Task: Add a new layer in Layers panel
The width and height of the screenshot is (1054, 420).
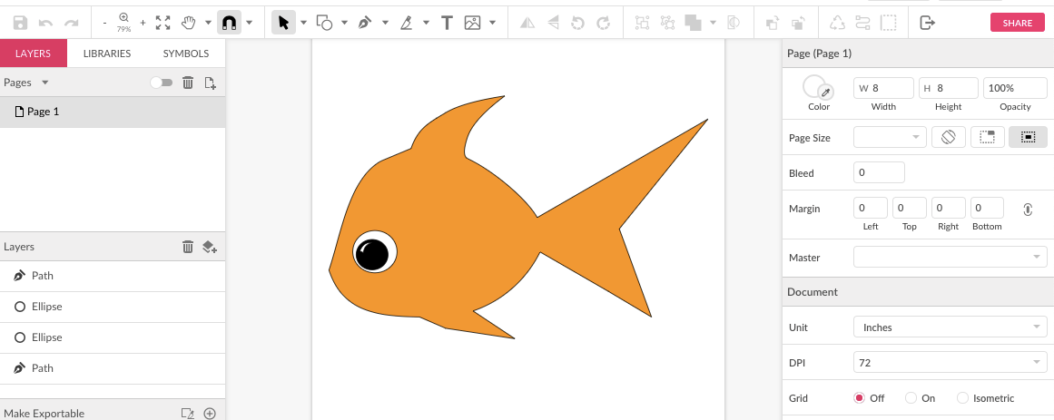Action: pyautogui.click(x=209, y=247)
